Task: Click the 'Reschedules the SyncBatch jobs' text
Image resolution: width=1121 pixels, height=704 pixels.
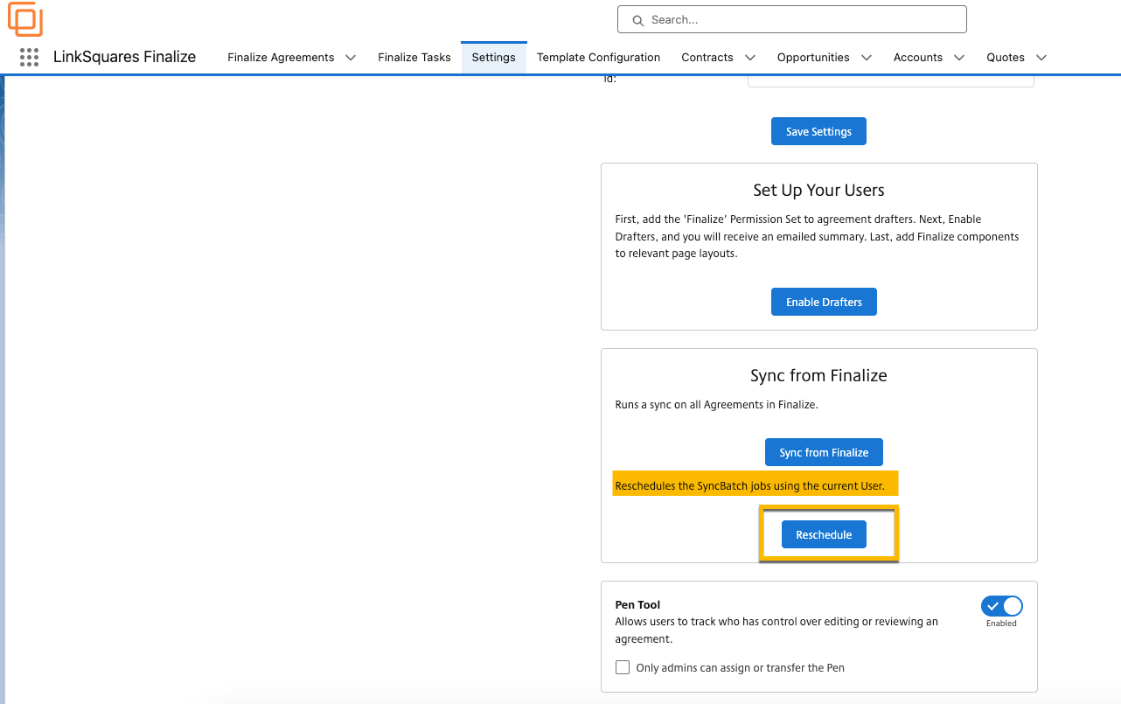Action: tap(749, 485)
